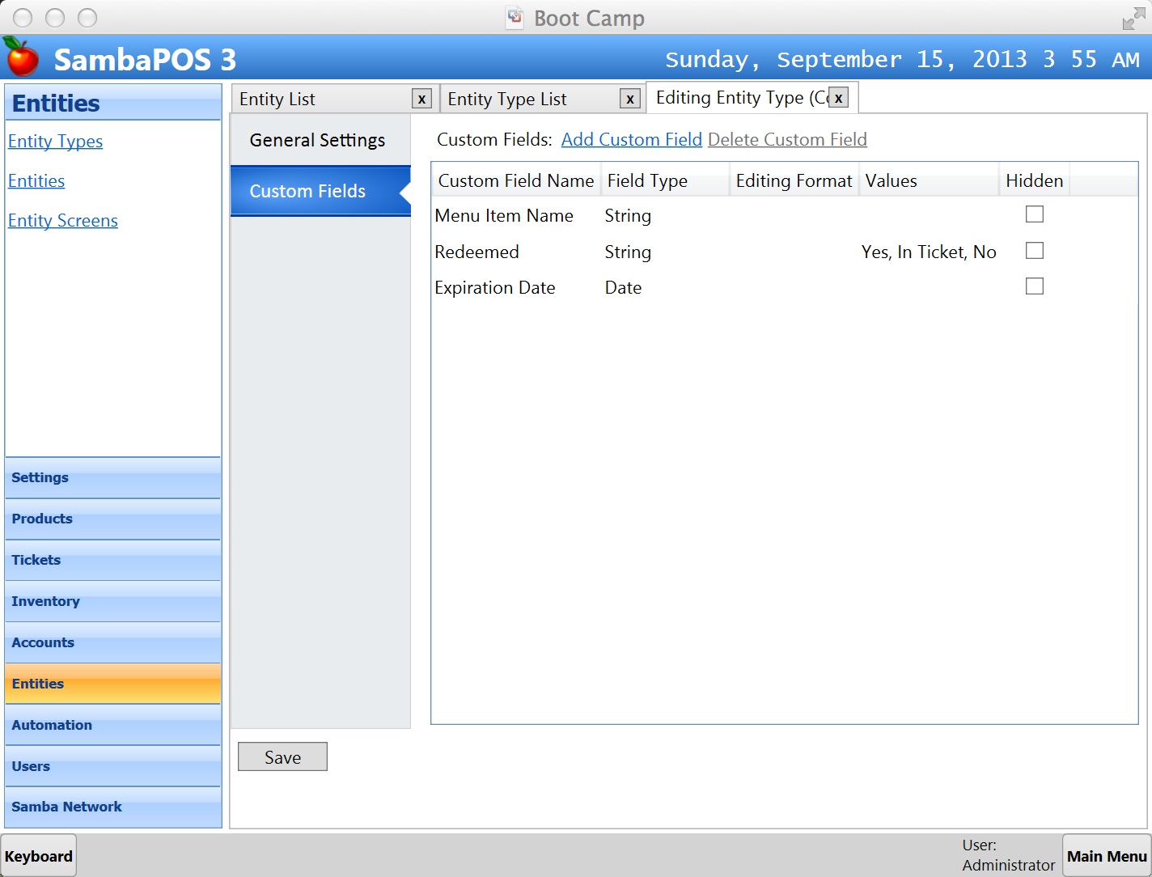Image resolution: width=1152 pixels, height=877 pixels.
Task: Click the Delete Custom Field link
Action: (x=786, y=139)
